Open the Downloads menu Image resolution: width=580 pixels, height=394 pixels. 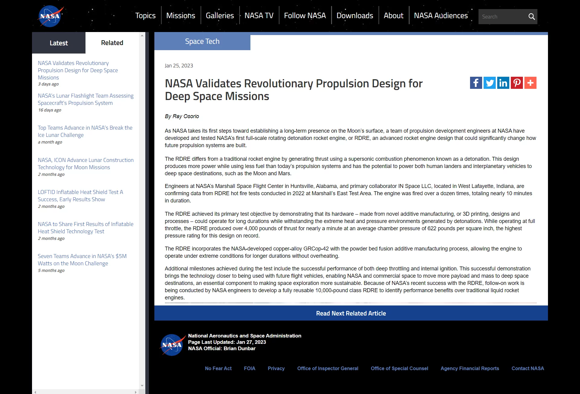coord(355,15)
